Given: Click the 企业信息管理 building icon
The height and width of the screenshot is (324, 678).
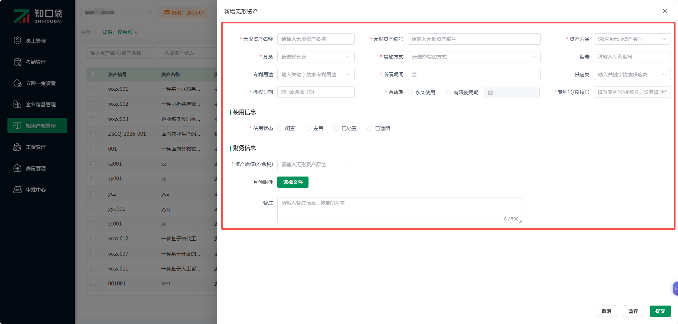Looking at the screenshot, I should (x=17, y=104).
